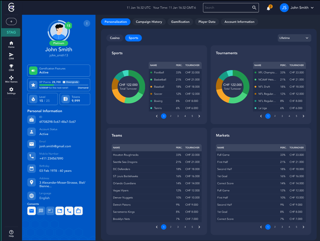Toggle the email consent icon

(x=32, y=211)
